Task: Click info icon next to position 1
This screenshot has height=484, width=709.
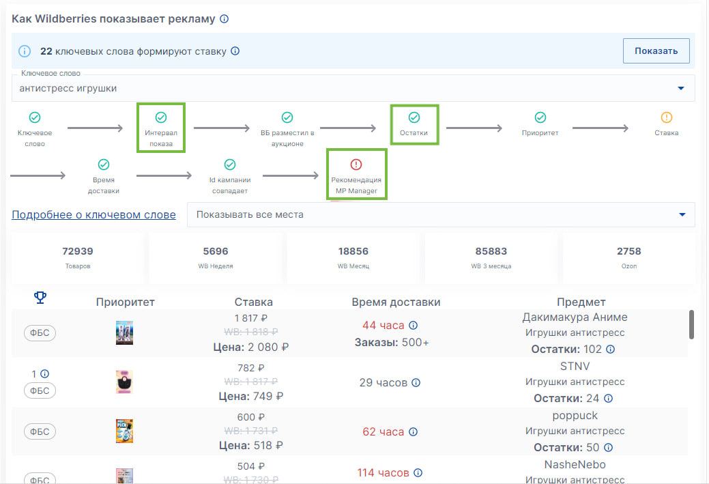Action: [44, 374]
